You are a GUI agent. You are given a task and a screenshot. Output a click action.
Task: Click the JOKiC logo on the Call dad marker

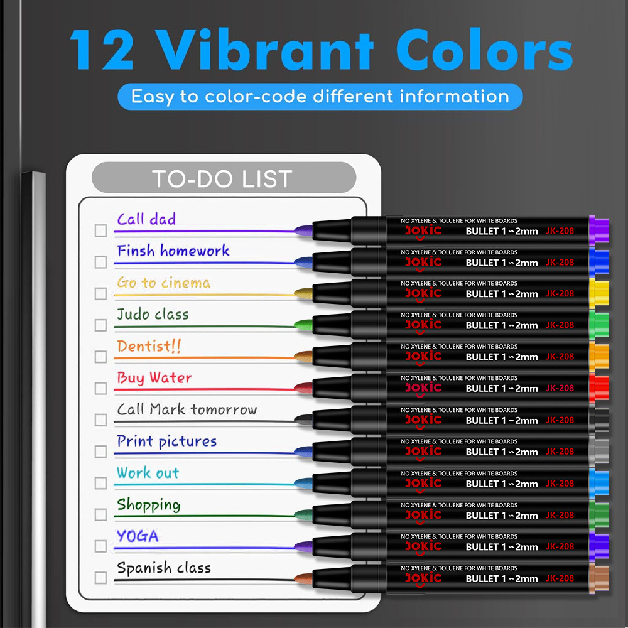tap(423, 232)
